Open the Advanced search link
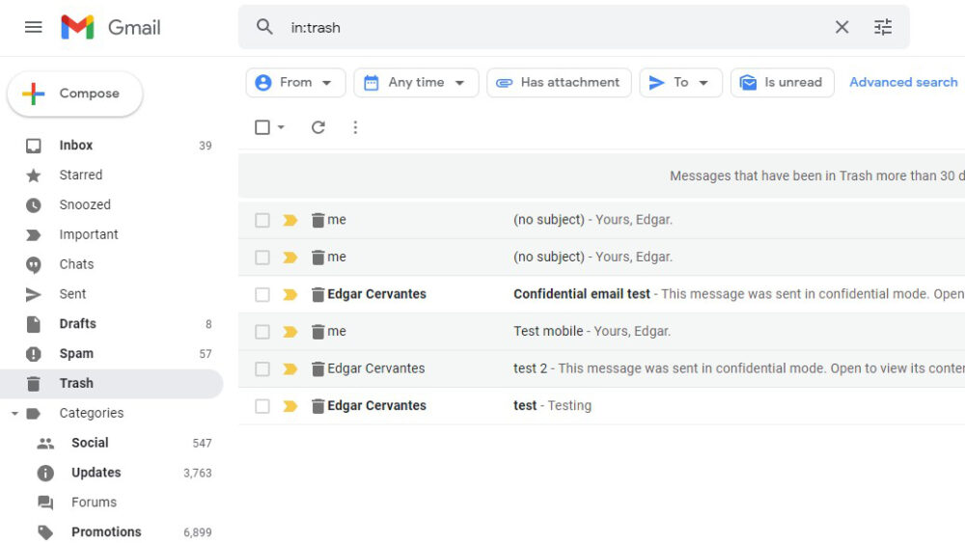 (x=903, y=83)
